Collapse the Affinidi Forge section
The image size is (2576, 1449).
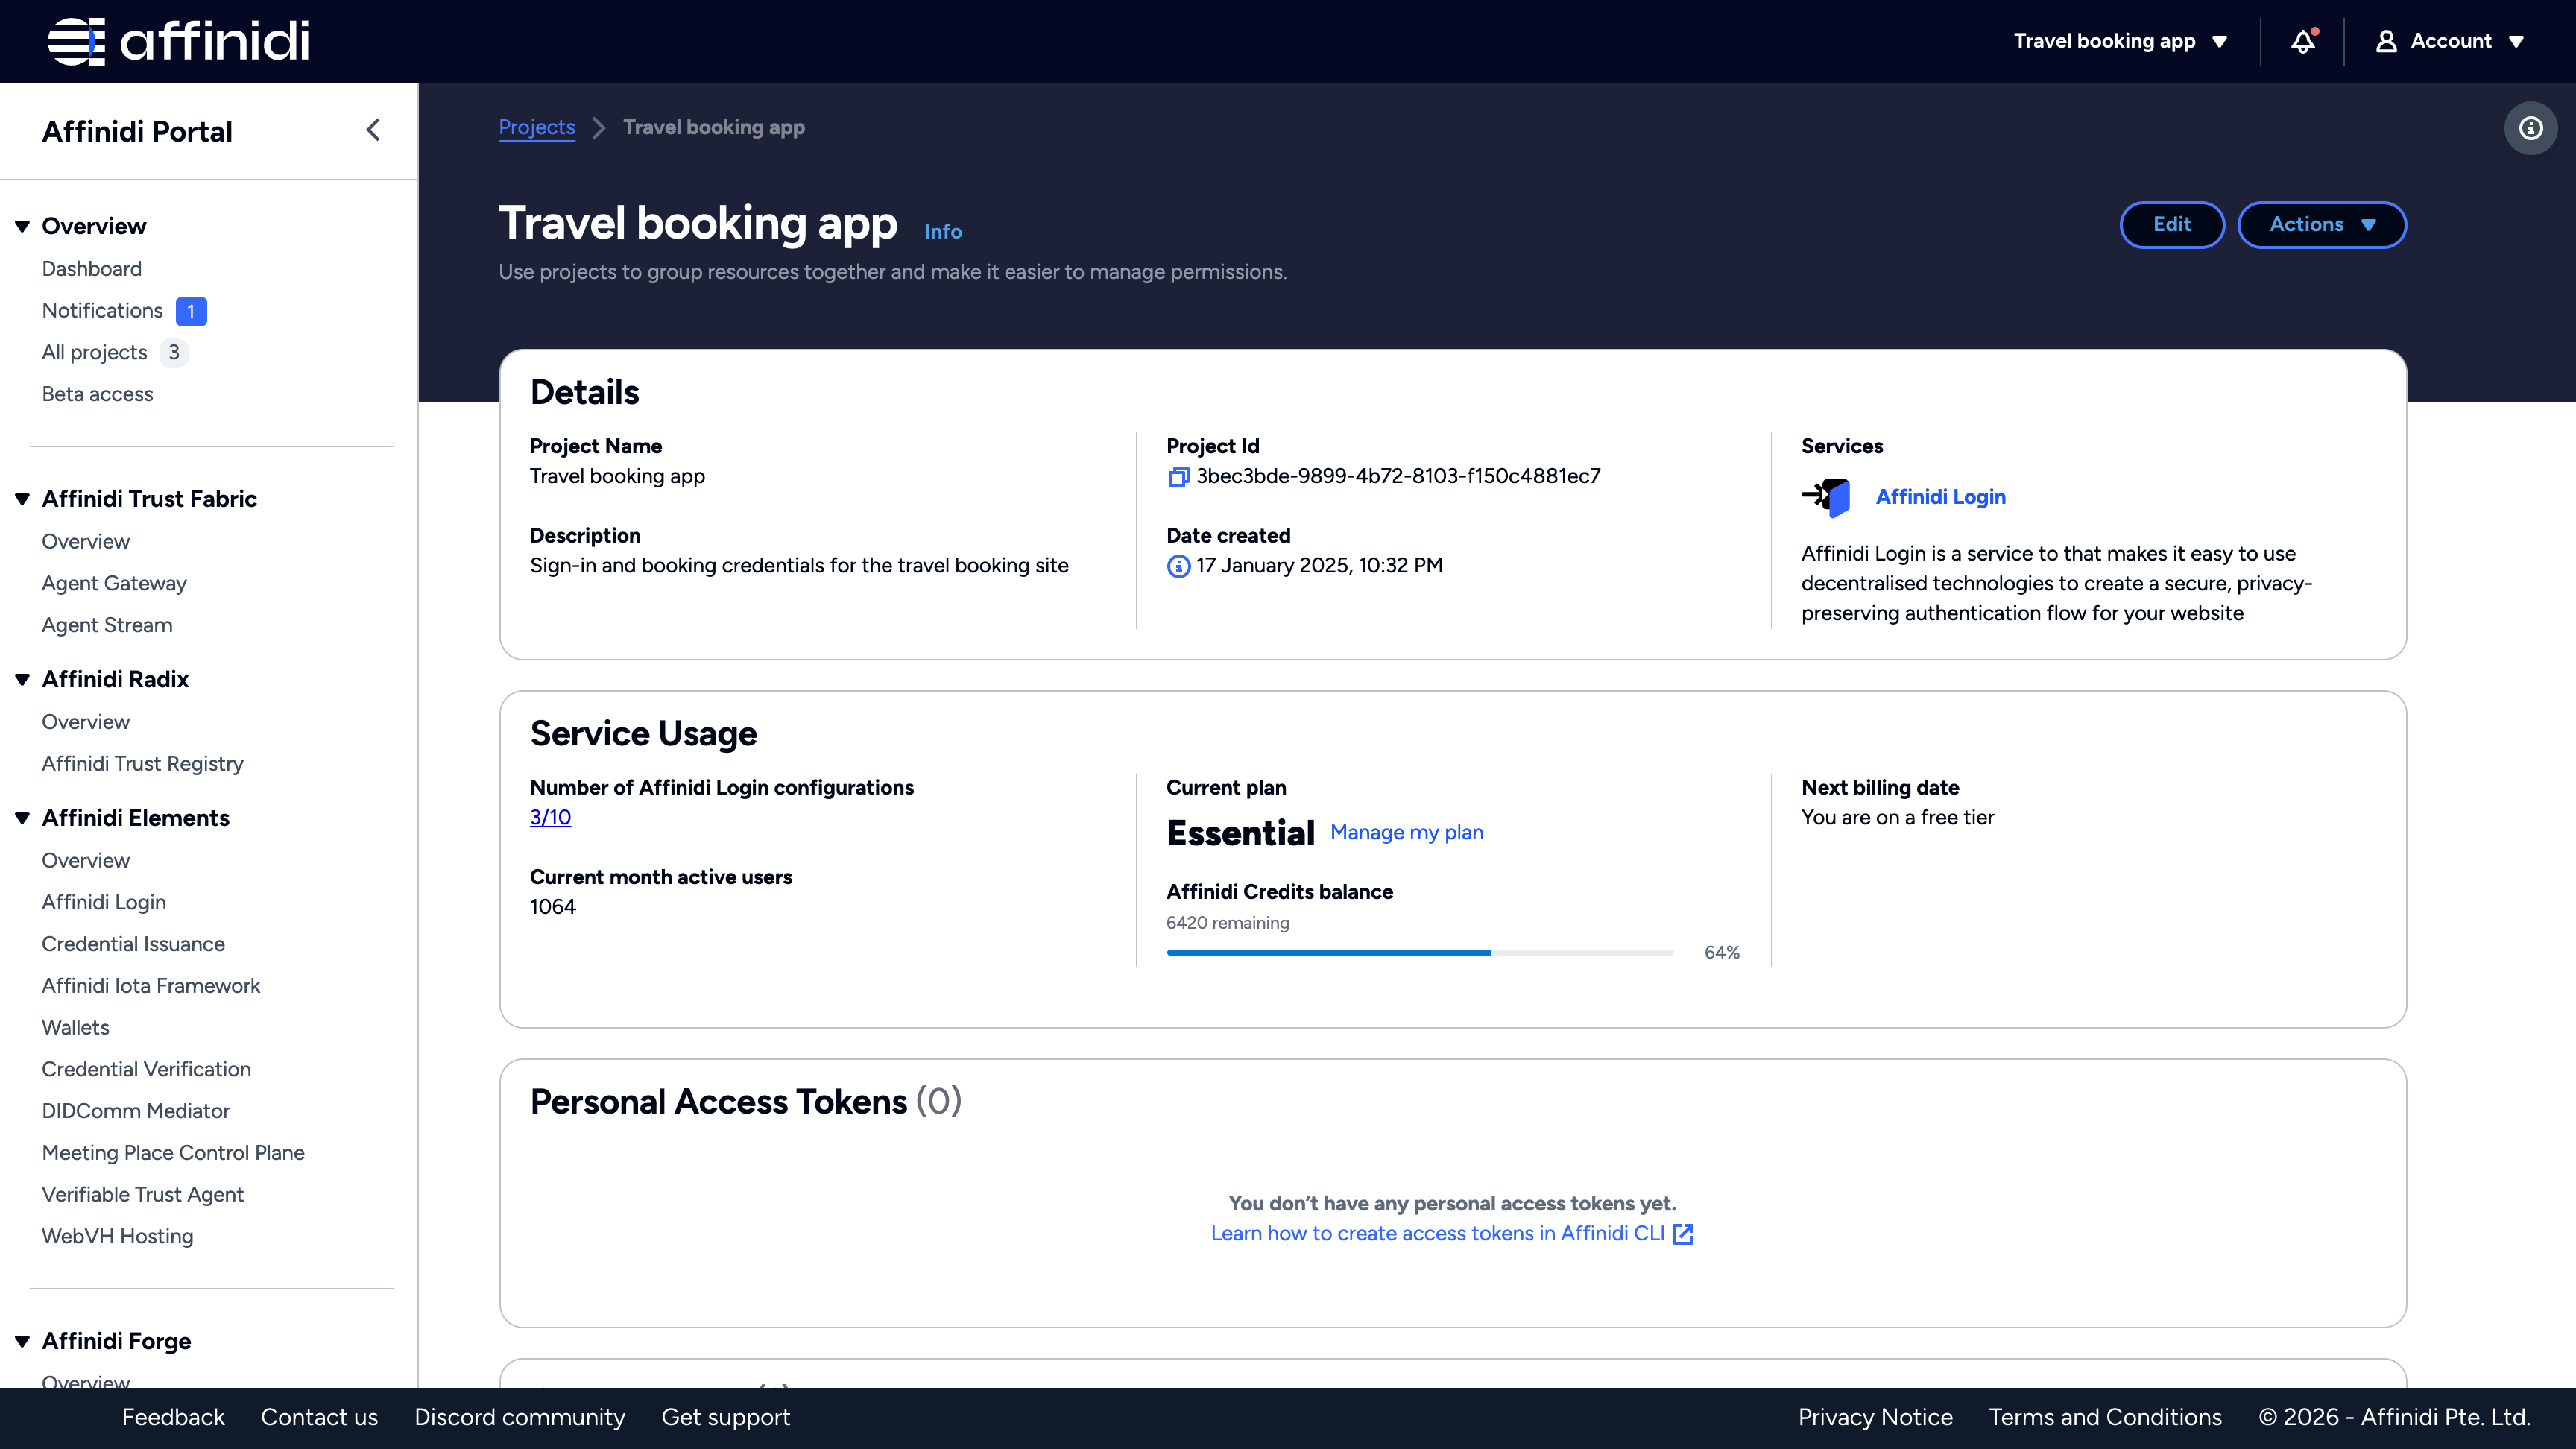(x=22, y=1341)
